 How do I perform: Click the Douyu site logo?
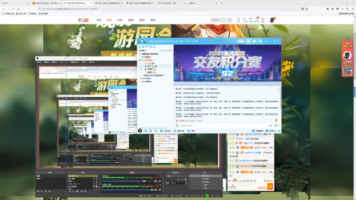click(x=83, y=20)
